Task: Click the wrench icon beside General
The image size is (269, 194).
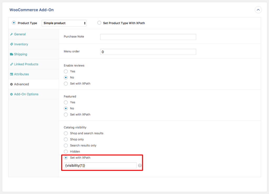Action: [11, 34]
